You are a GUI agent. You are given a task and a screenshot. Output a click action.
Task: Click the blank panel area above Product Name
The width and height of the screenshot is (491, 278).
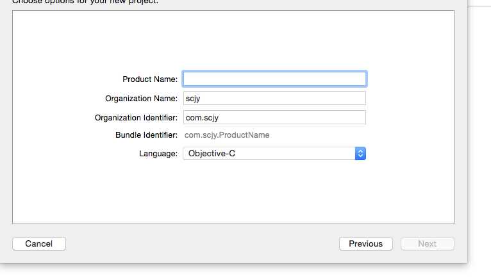[x=233, y=41]
